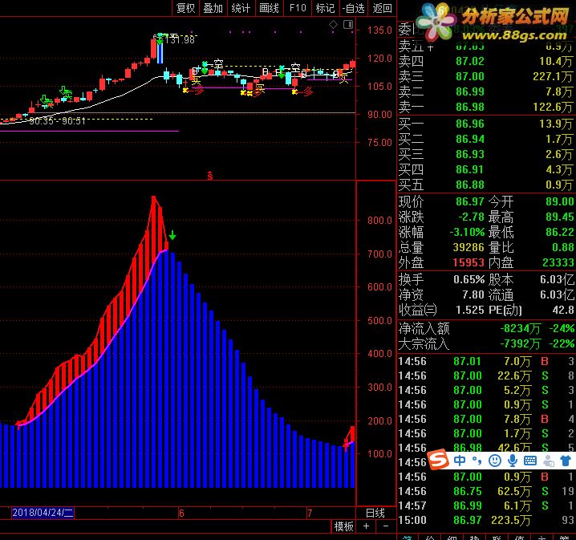Click 外盘 value 15953

click(x=469, y=262)
